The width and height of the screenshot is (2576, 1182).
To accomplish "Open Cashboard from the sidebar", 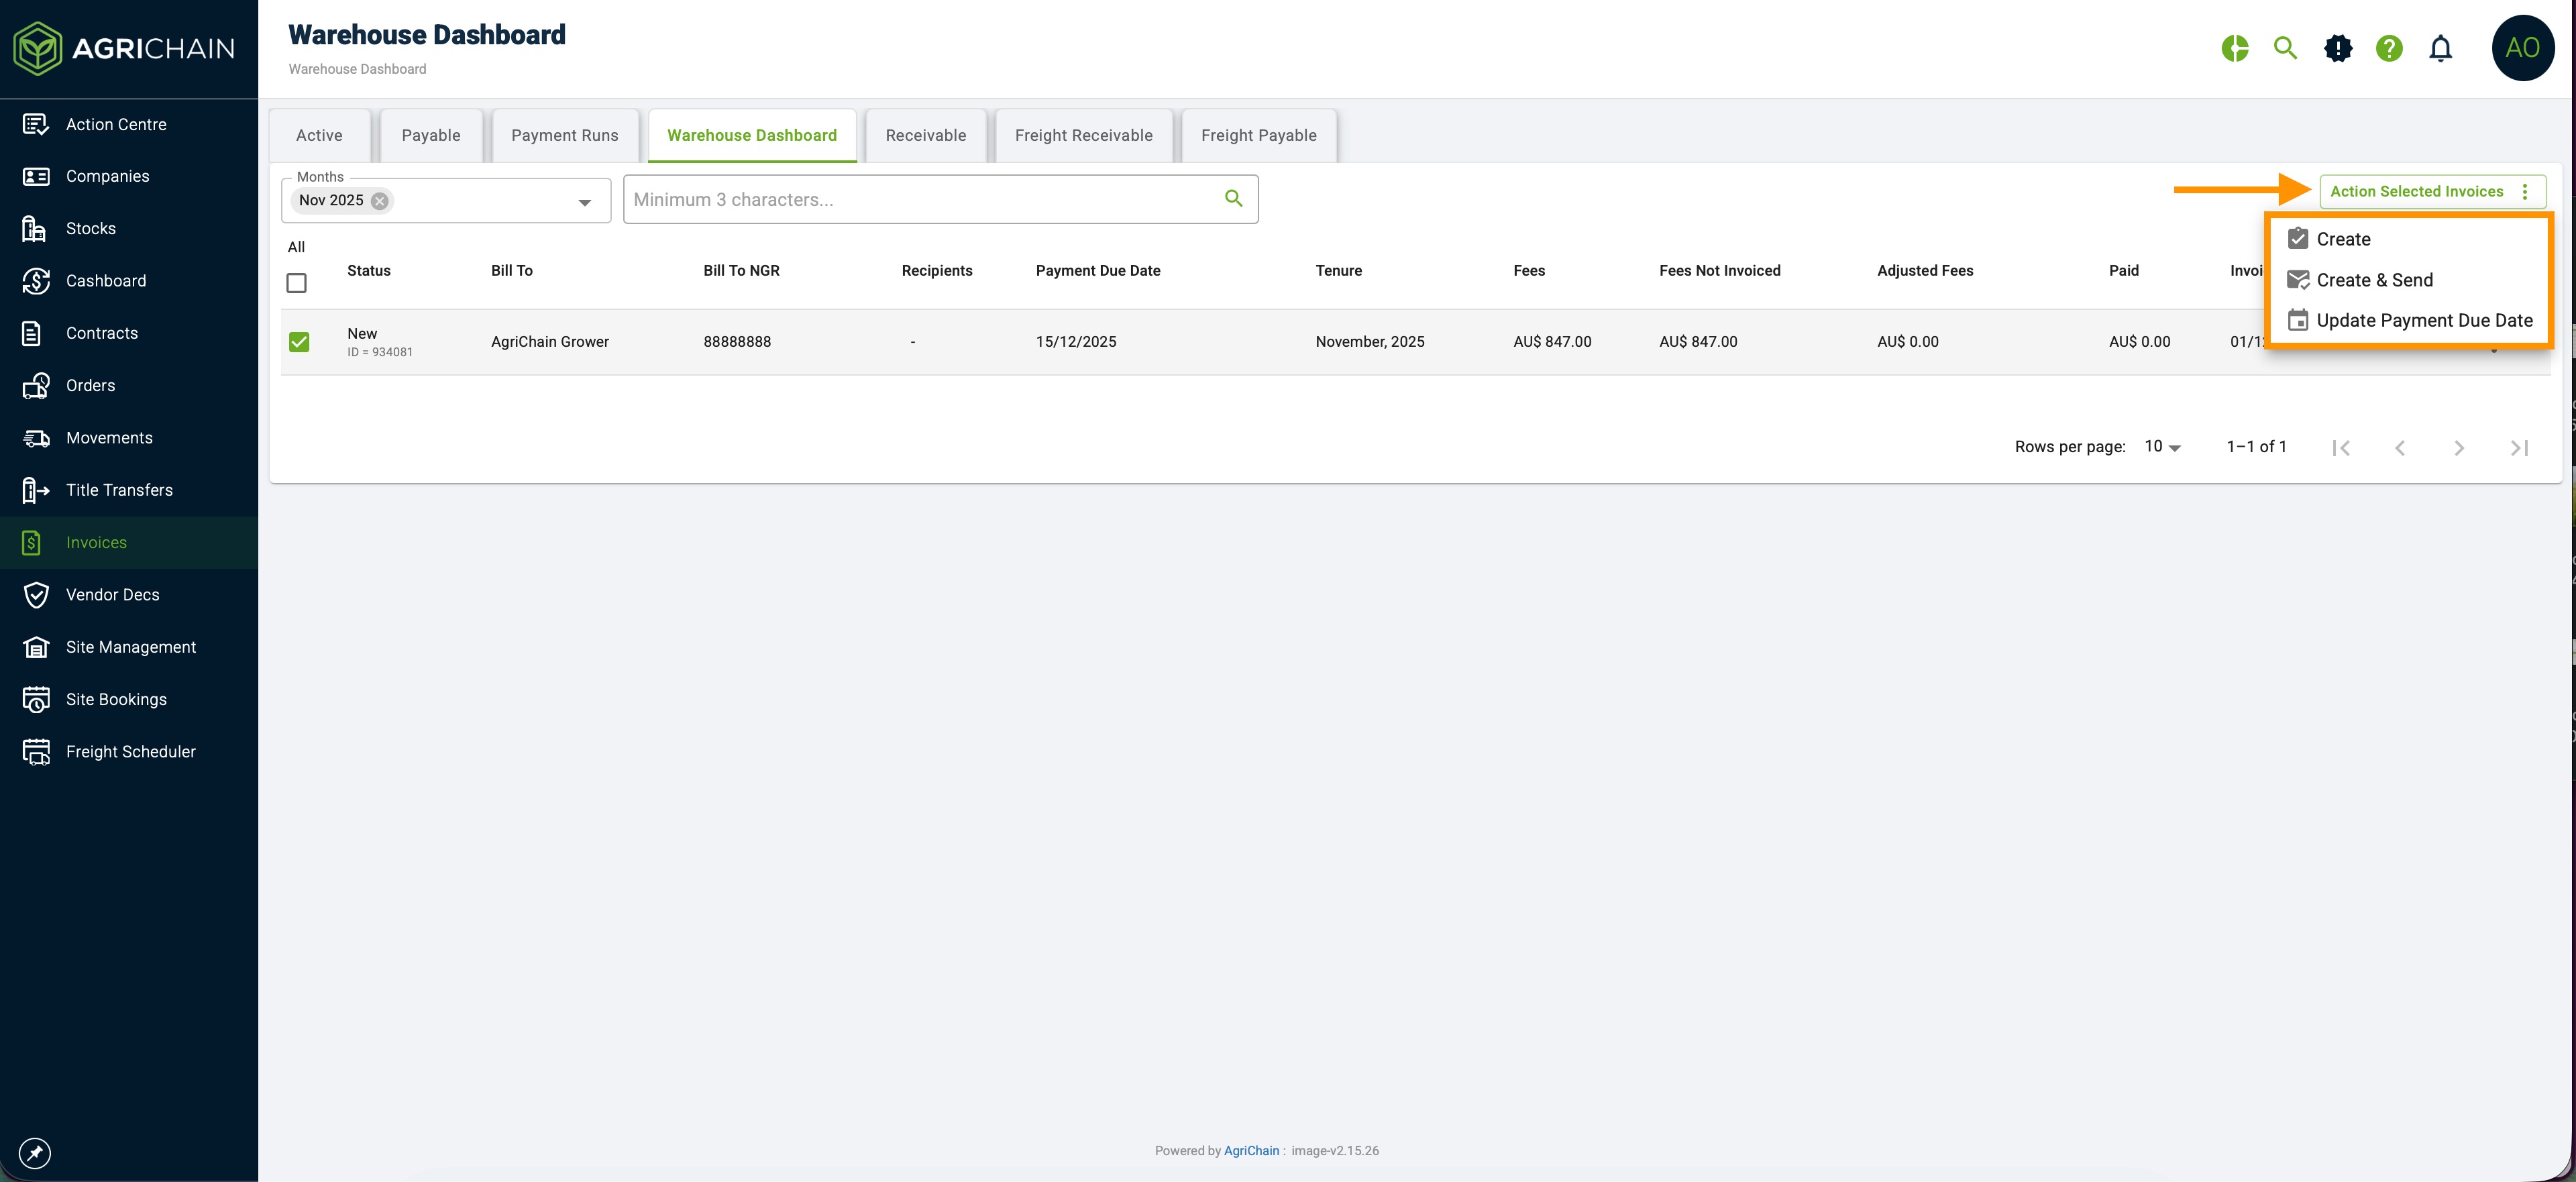I will [x=105, y=281].
